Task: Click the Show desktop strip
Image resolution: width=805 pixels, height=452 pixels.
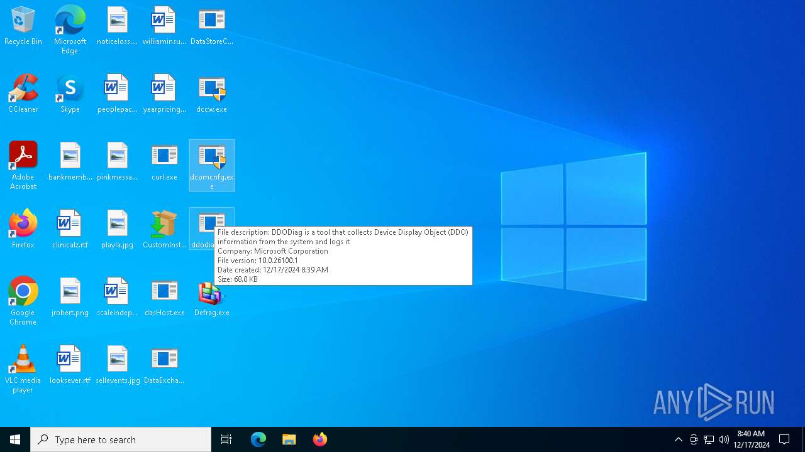Action: point(803,439)
